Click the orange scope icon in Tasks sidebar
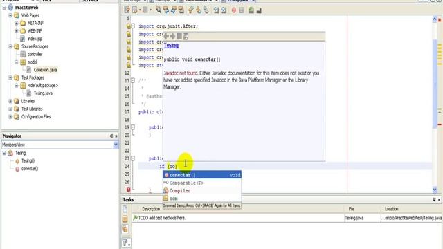443x249 pixels. pyautogui.click(x=125, y=219)
